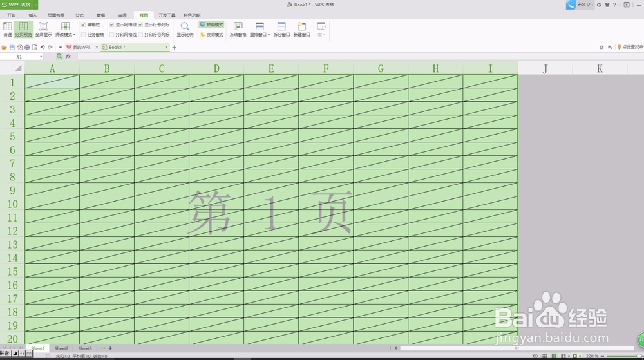Switch to 我的WPS document tab

pos(82,47)
